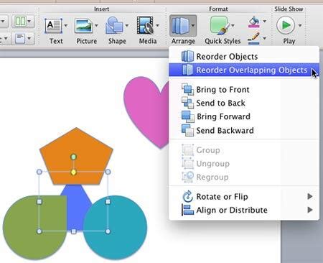This screenshot has height=263, width=323.
Task: Expand Align or Distribute submenu
Action: click(x=244, y=210)
